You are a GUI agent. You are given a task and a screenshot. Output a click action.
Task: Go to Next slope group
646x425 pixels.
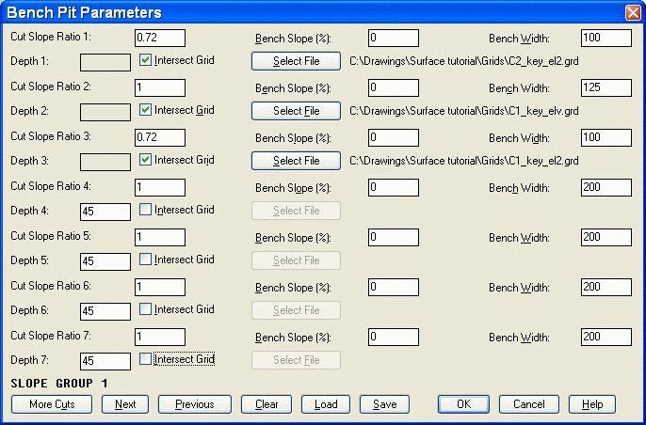point(125,404)
